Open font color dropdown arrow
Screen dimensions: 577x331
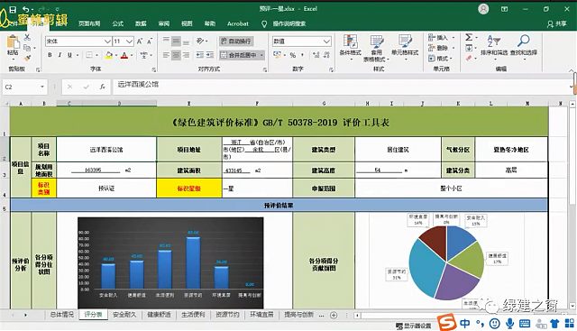click(132, 55)
